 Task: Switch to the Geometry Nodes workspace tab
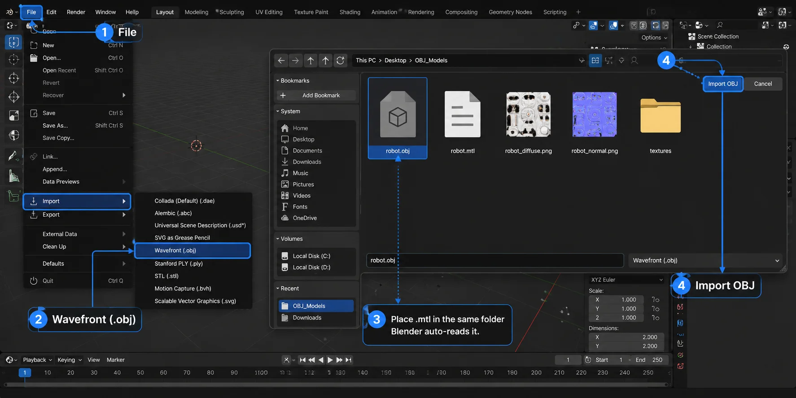510,12
